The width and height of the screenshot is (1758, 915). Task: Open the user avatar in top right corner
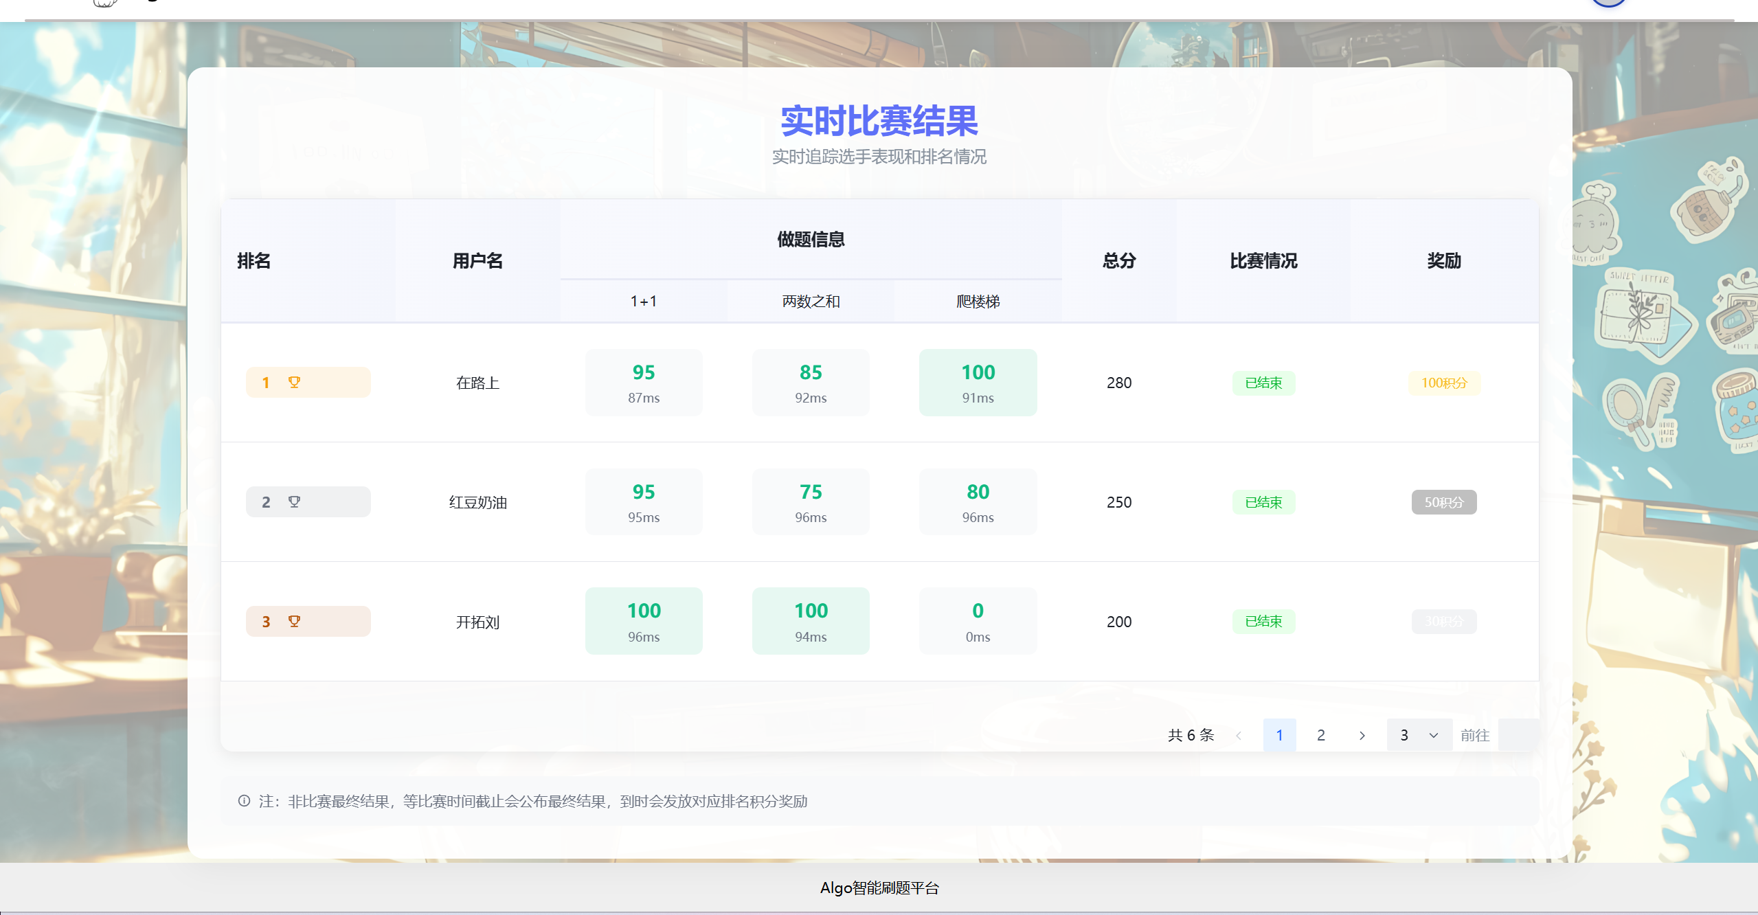coord(1608,3)
